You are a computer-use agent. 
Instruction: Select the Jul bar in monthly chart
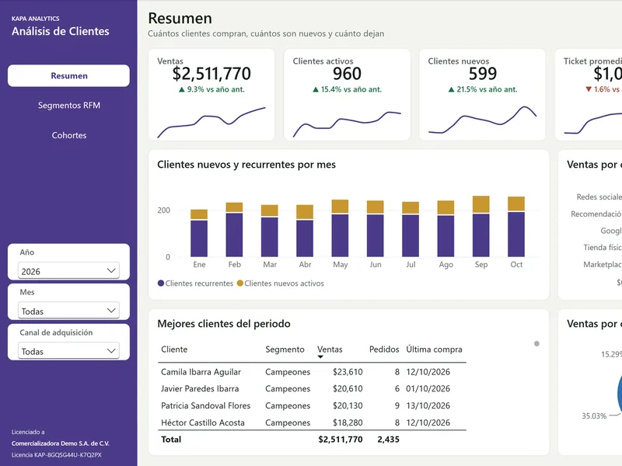pyautogui.click(x=411, y=229)
